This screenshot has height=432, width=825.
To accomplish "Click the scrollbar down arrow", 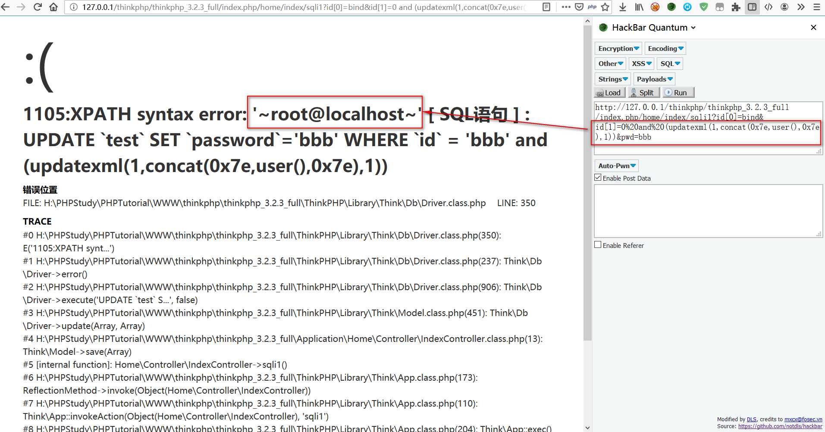I will tap(587, 428).
